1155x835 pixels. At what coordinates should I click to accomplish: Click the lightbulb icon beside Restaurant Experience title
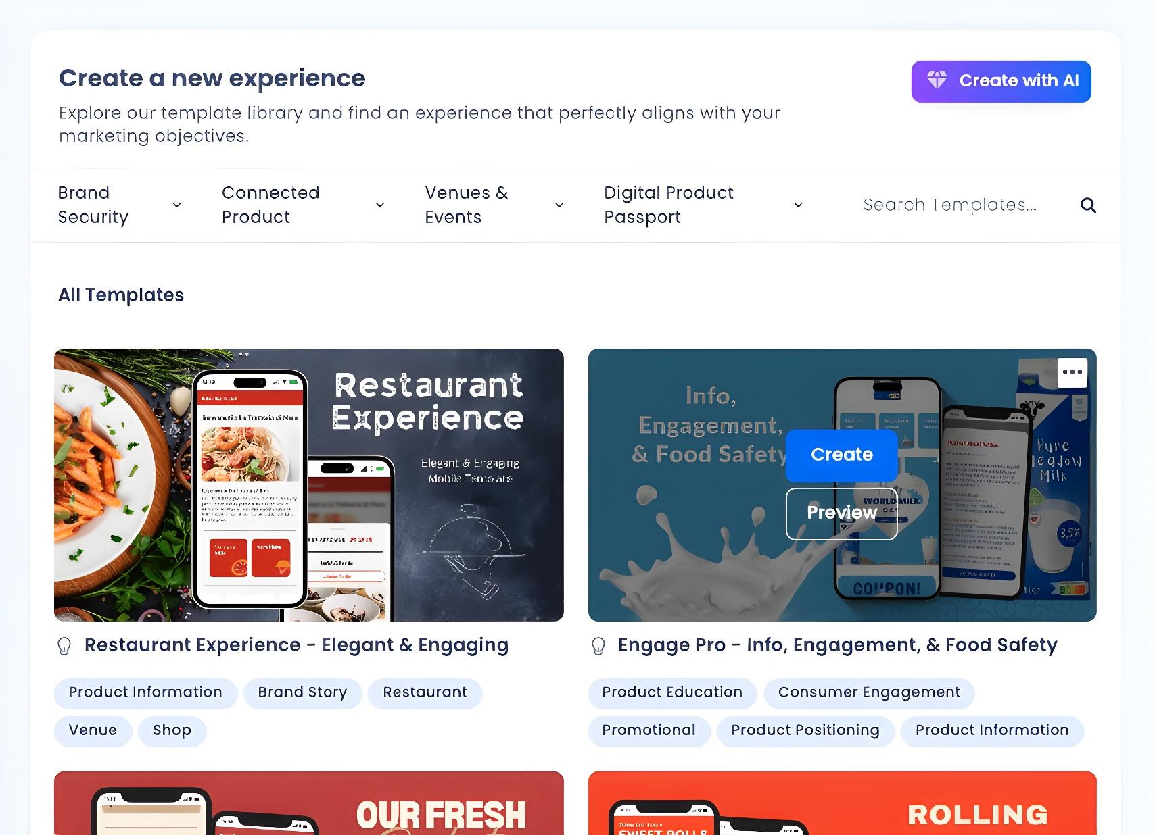(x=64, y=646)
